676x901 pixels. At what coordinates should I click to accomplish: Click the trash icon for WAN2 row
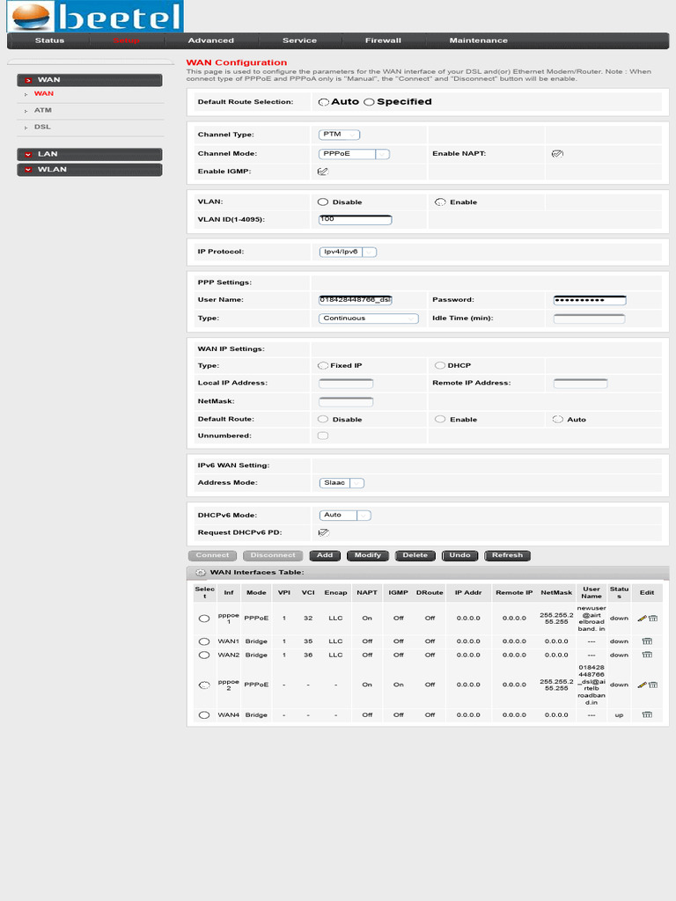coord(647,655)
